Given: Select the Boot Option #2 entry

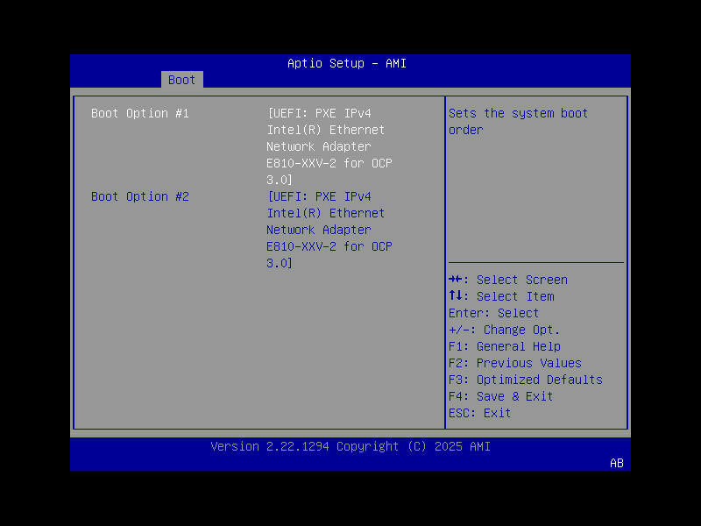Looking at the screenshot, I should coord(140,195).
